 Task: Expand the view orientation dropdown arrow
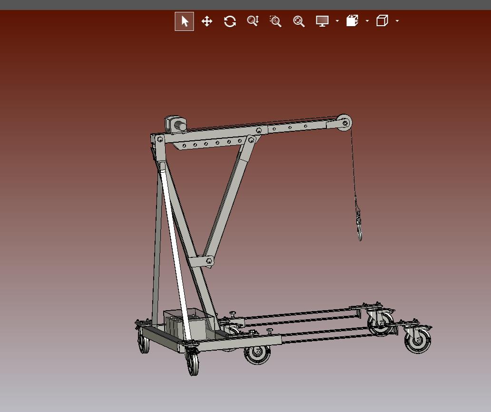pos(397,21)
